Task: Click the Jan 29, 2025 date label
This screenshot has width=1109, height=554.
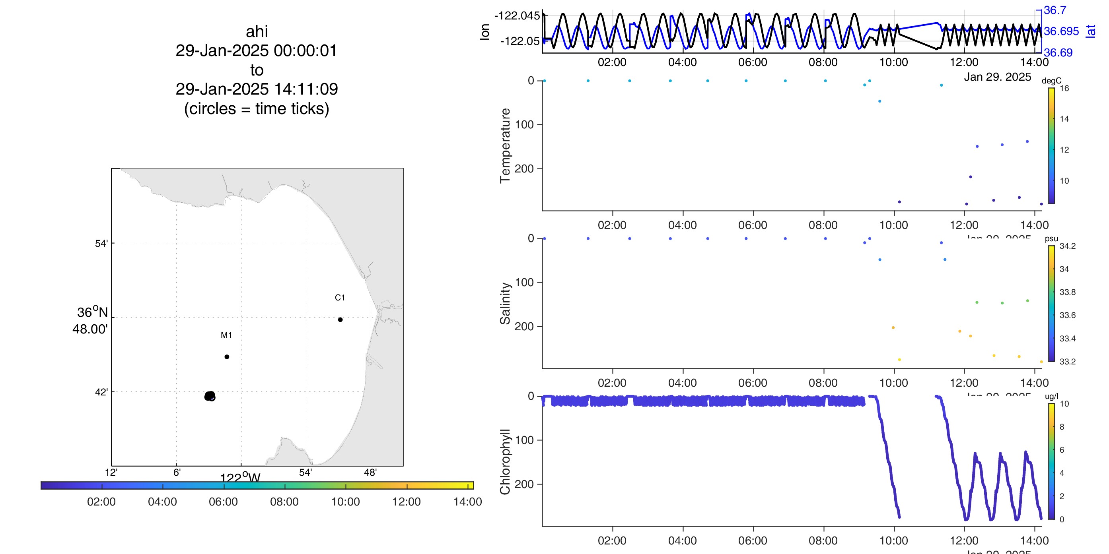Action: 997,77
